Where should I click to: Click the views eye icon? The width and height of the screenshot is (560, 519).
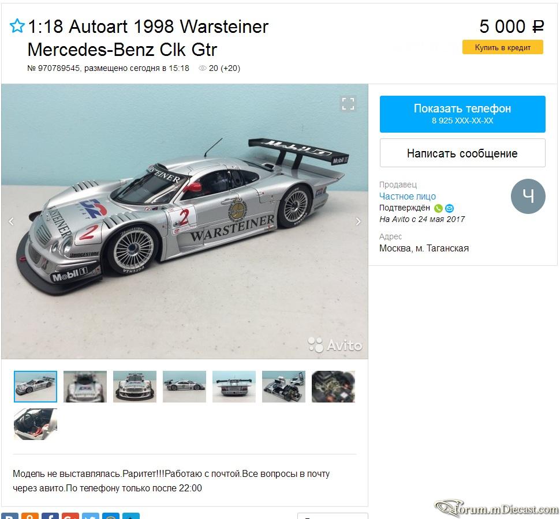coord(203,68)
